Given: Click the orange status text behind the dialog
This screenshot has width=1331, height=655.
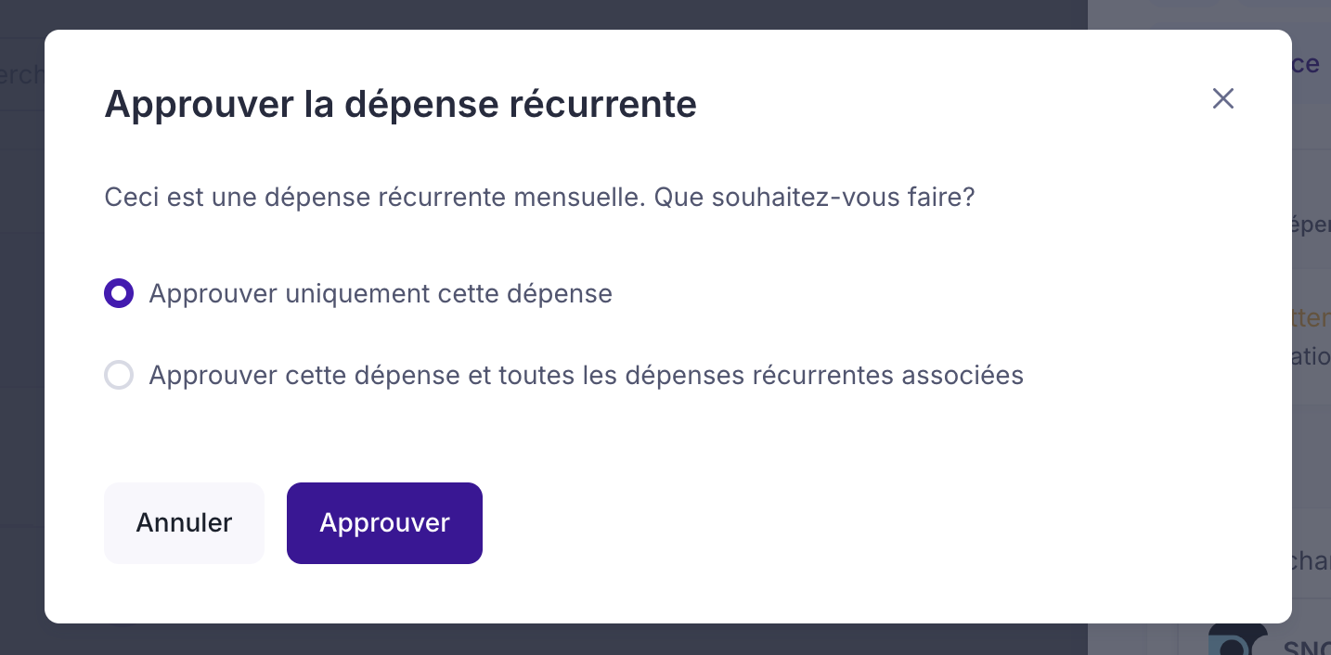Looking at the screenshot, I should [x=1311, y=318].
